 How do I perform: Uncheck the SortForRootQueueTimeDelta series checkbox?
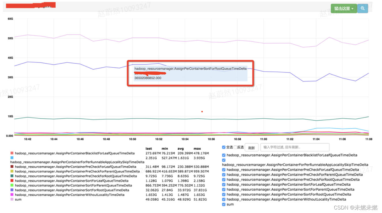(224, 195)
